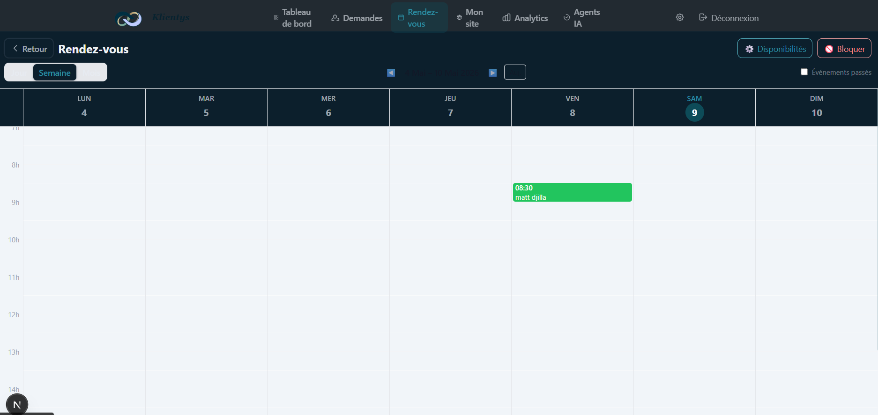
Task: Go to the next week arrow
Action: point(493,73)
